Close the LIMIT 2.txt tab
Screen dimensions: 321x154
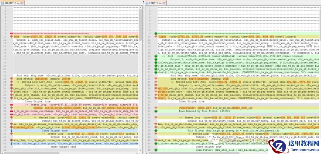tap(164, 3)
